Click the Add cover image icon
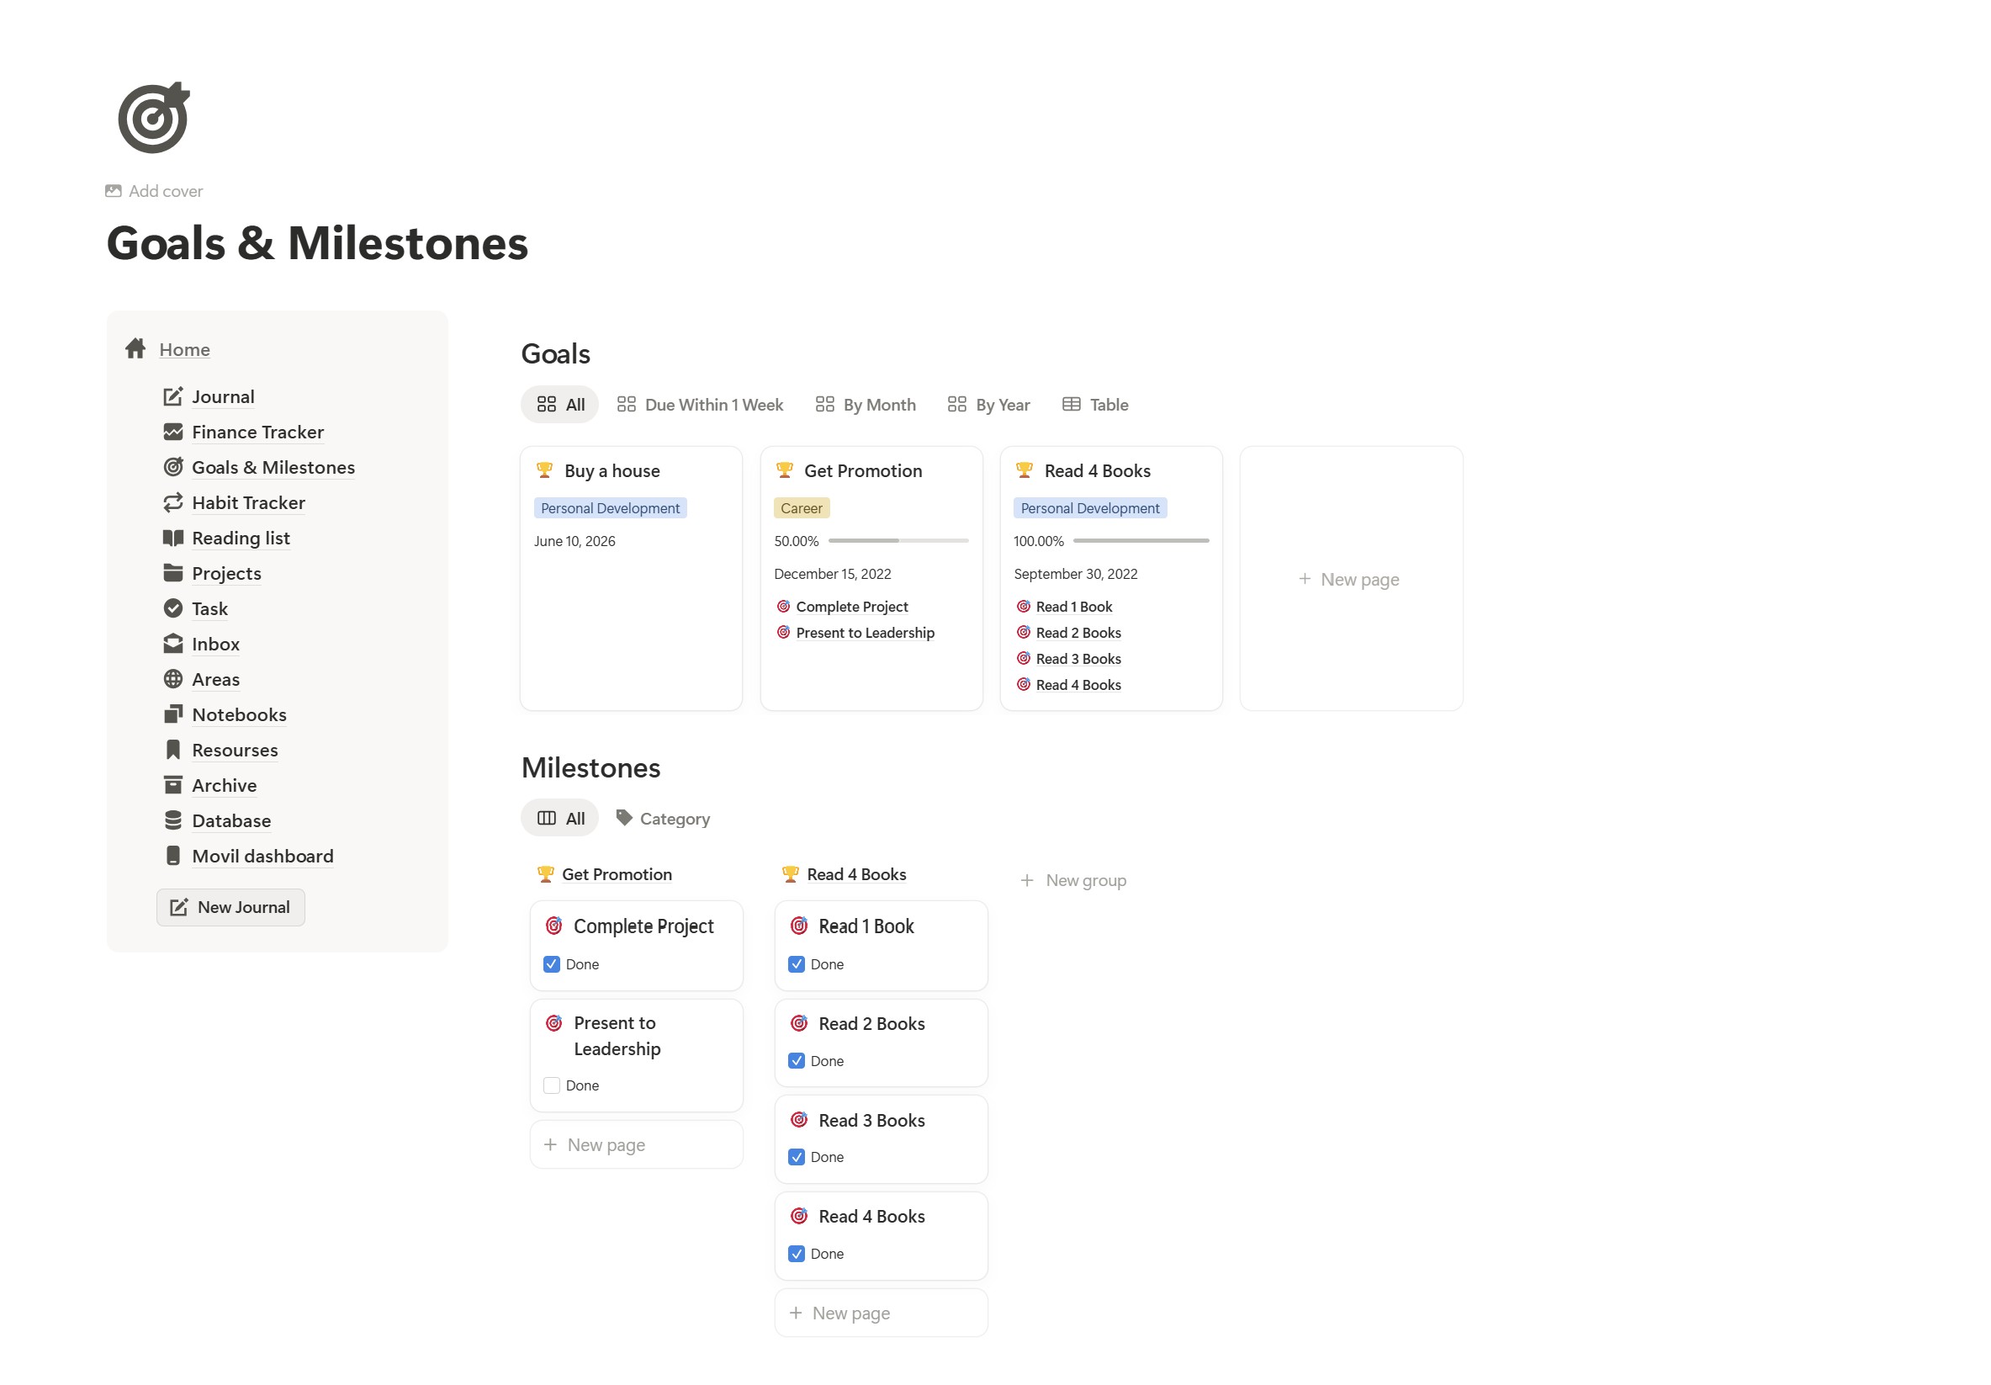This screenshot has height=1385, width=1991. pos(114,191)
